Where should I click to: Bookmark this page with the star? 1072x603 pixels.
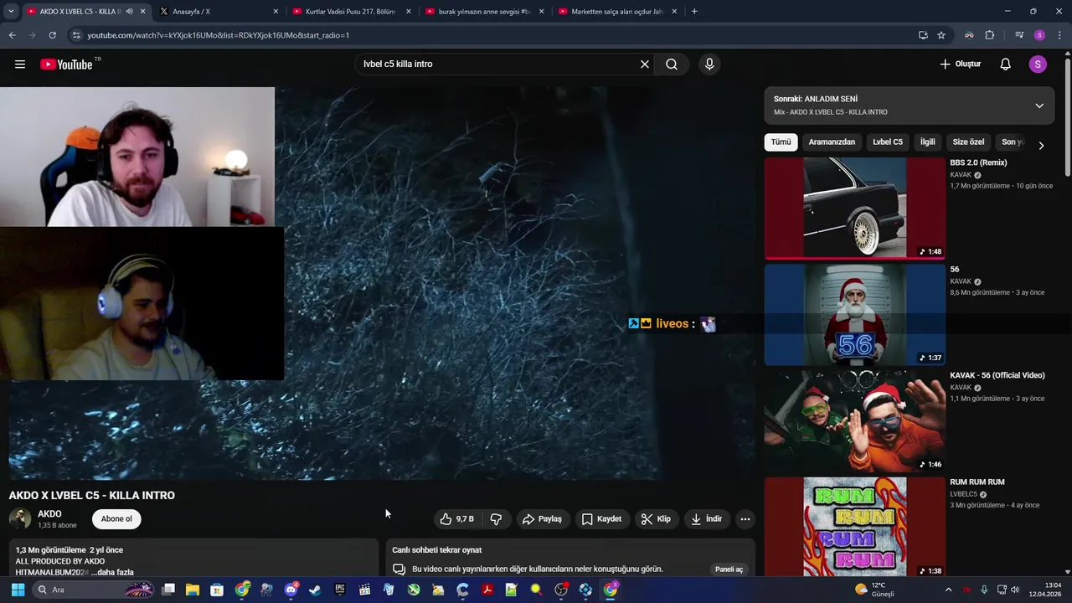941,35
